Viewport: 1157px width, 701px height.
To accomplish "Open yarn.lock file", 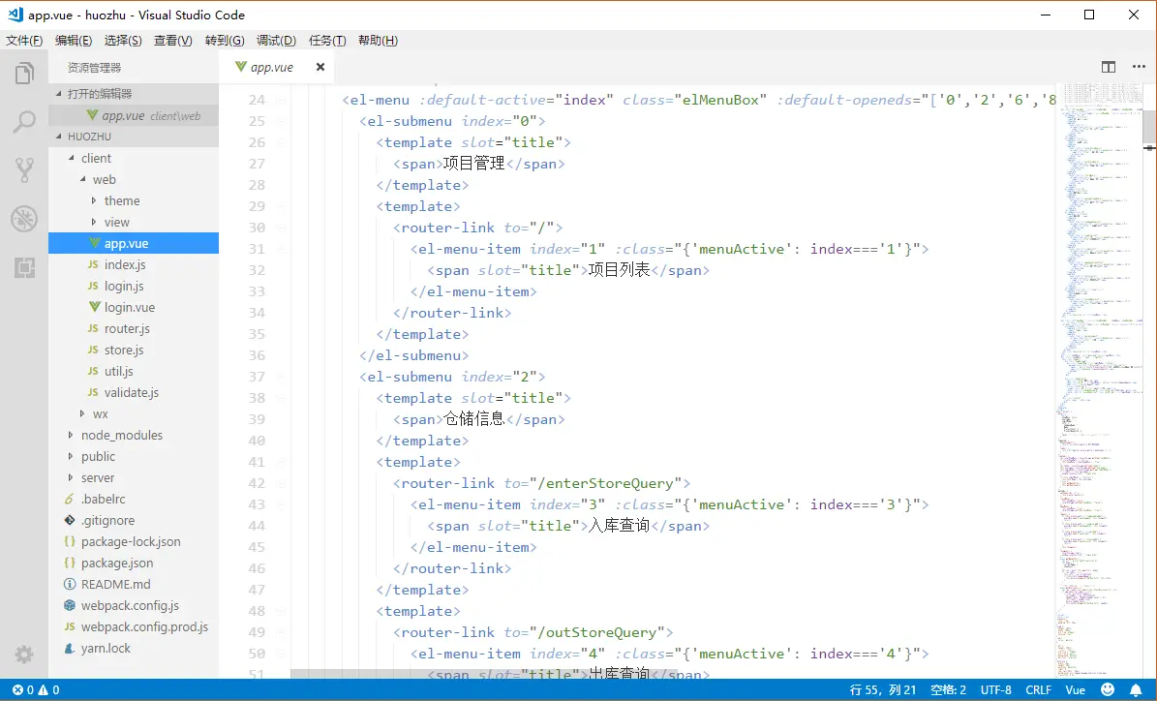I will pos(134,649).
